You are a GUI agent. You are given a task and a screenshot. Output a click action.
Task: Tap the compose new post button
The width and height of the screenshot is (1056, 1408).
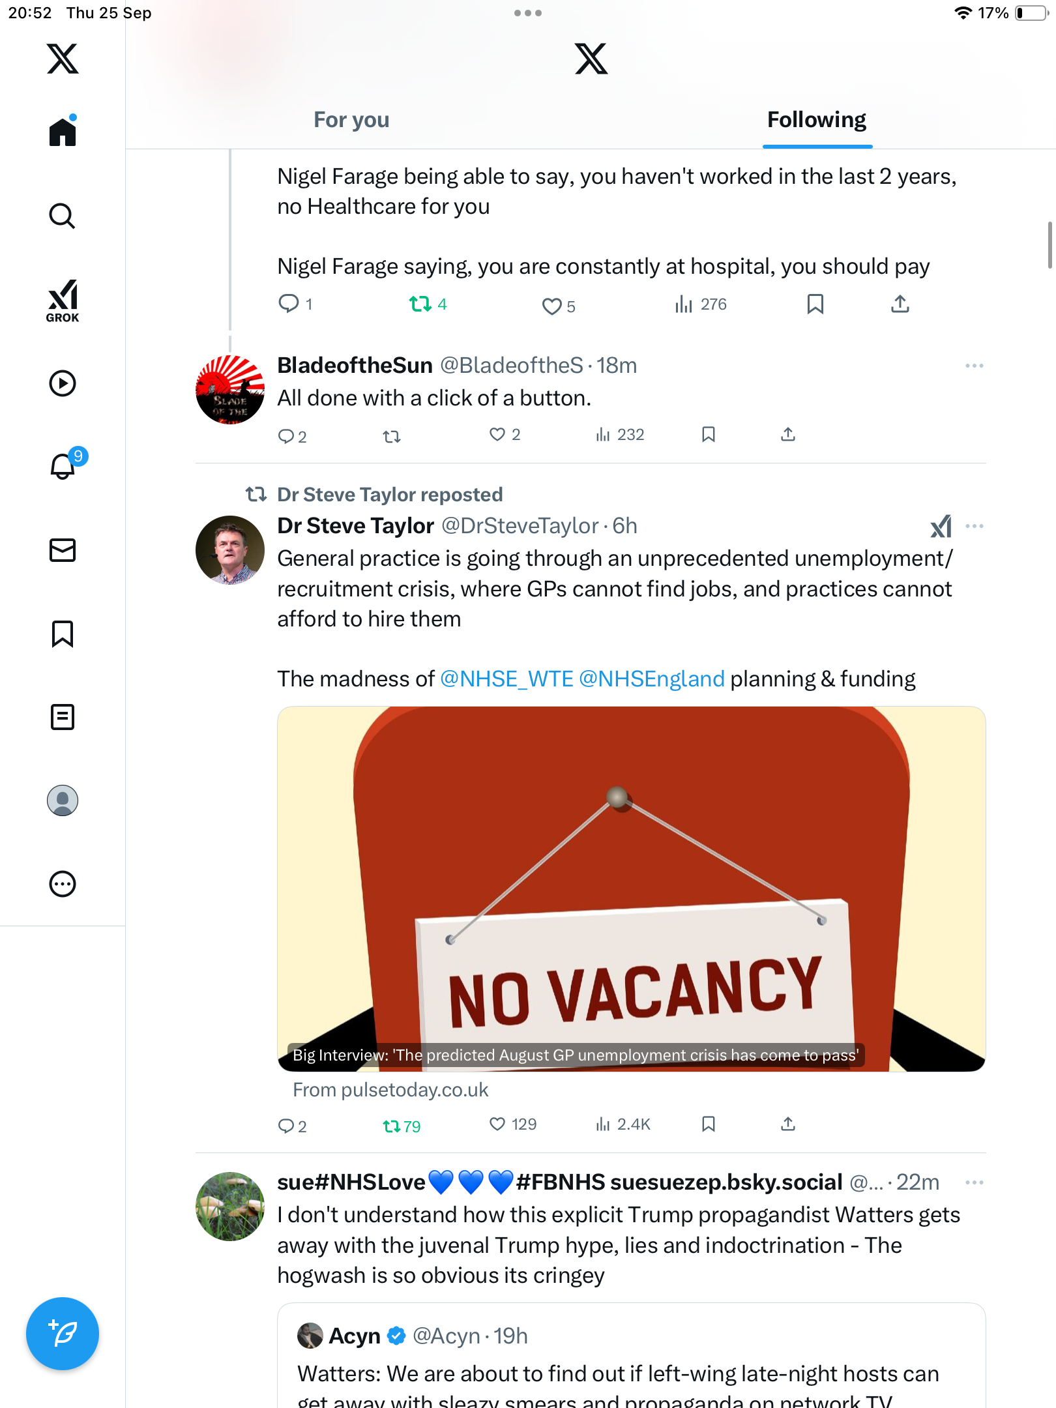click(x=63, y=1334)
